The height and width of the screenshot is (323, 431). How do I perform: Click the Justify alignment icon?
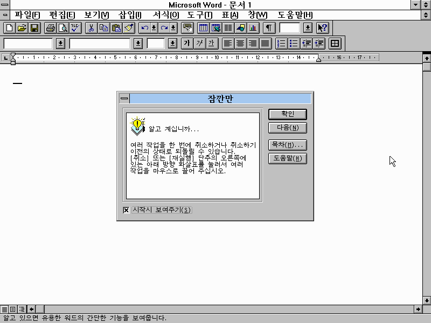(x=265, y=44)
